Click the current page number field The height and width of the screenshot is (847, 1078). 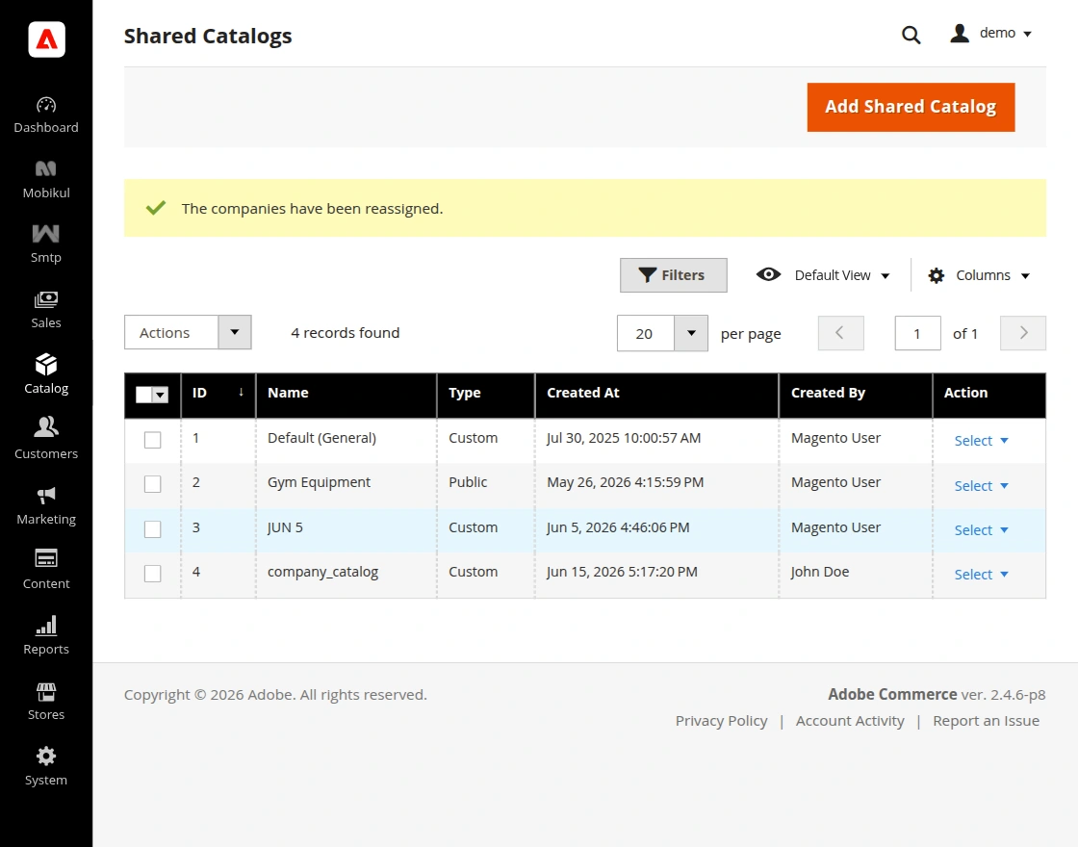(917, 333)
